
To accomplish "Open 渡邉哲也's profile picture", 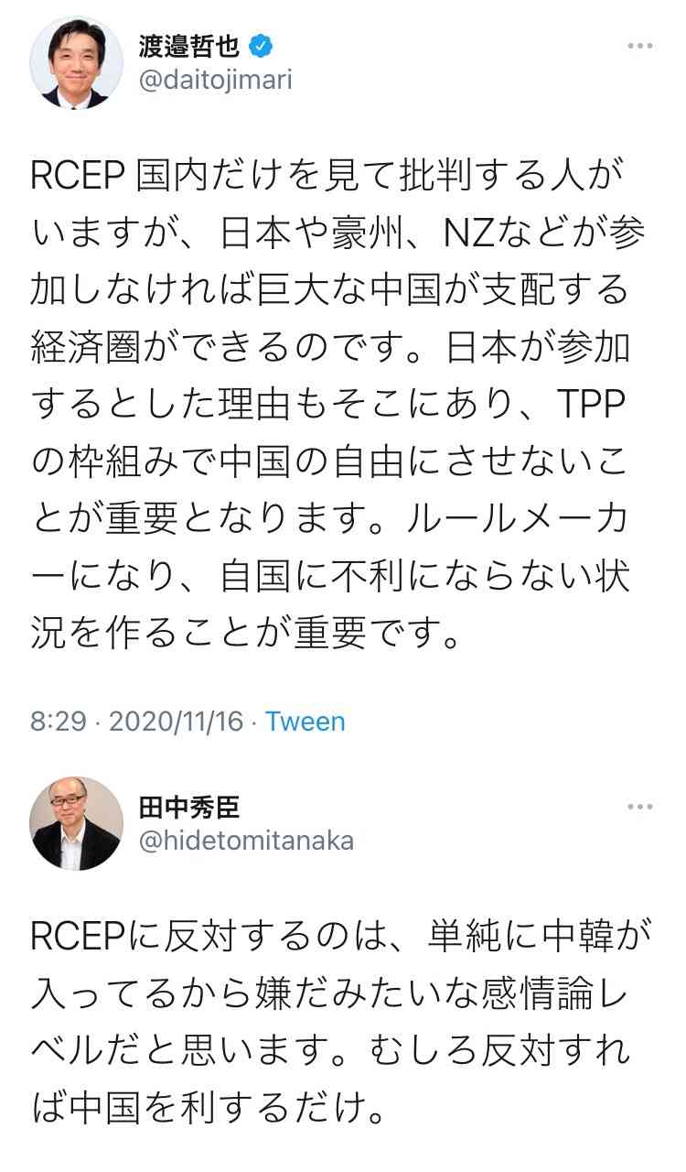I will (77, 63).
